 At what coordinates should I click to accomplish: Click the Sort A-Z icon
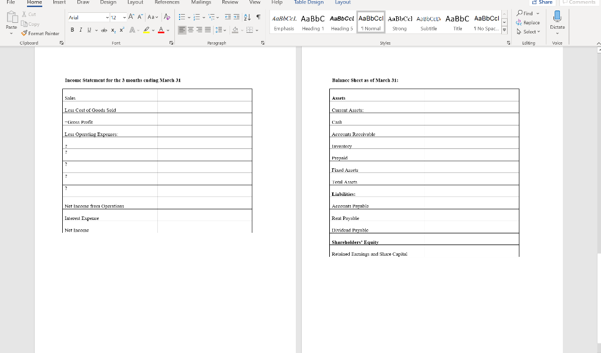[x=247, y=17]
